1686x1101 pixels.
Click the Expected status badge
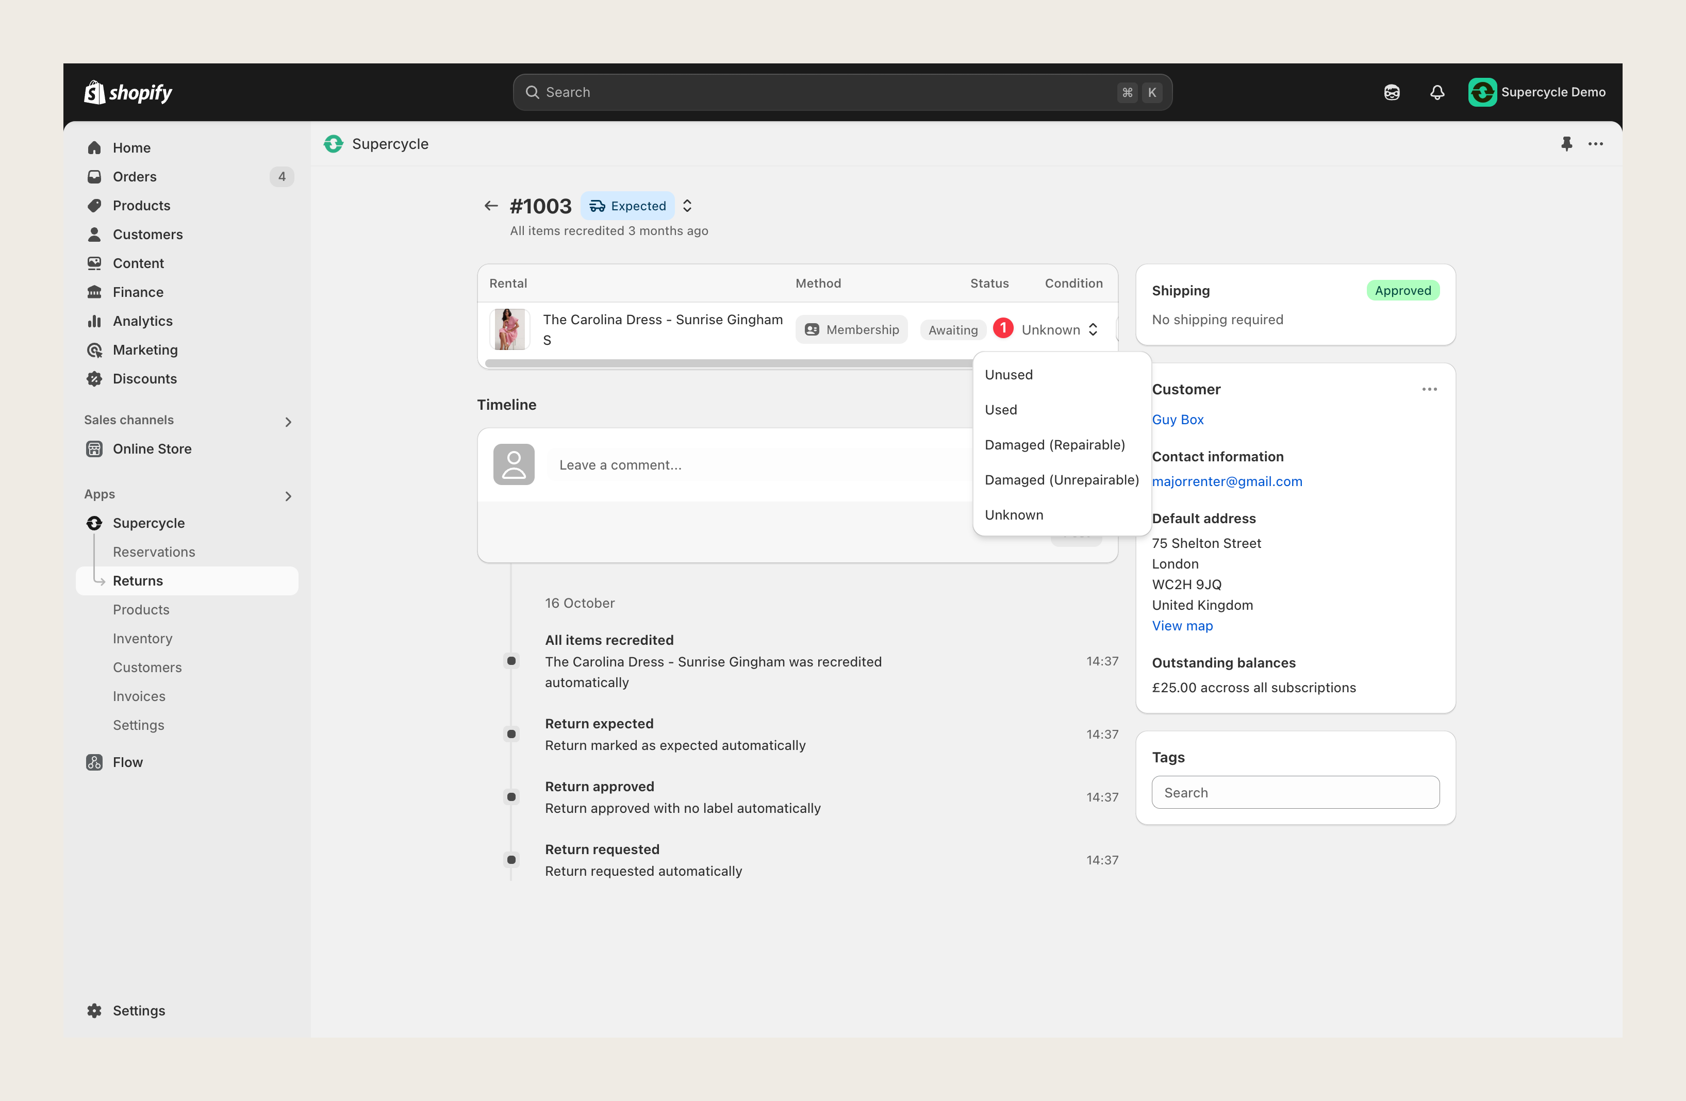627,205
